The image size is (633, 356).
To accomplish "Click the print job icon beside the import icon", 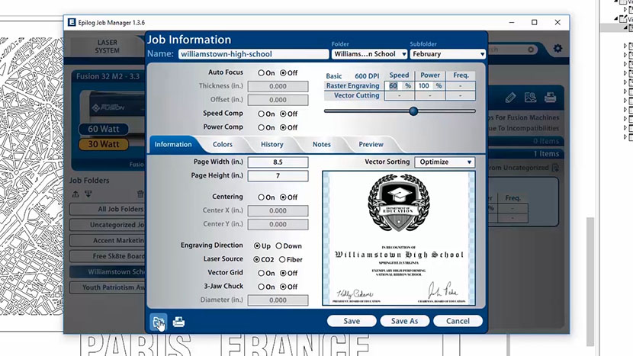I will (178, 322).
